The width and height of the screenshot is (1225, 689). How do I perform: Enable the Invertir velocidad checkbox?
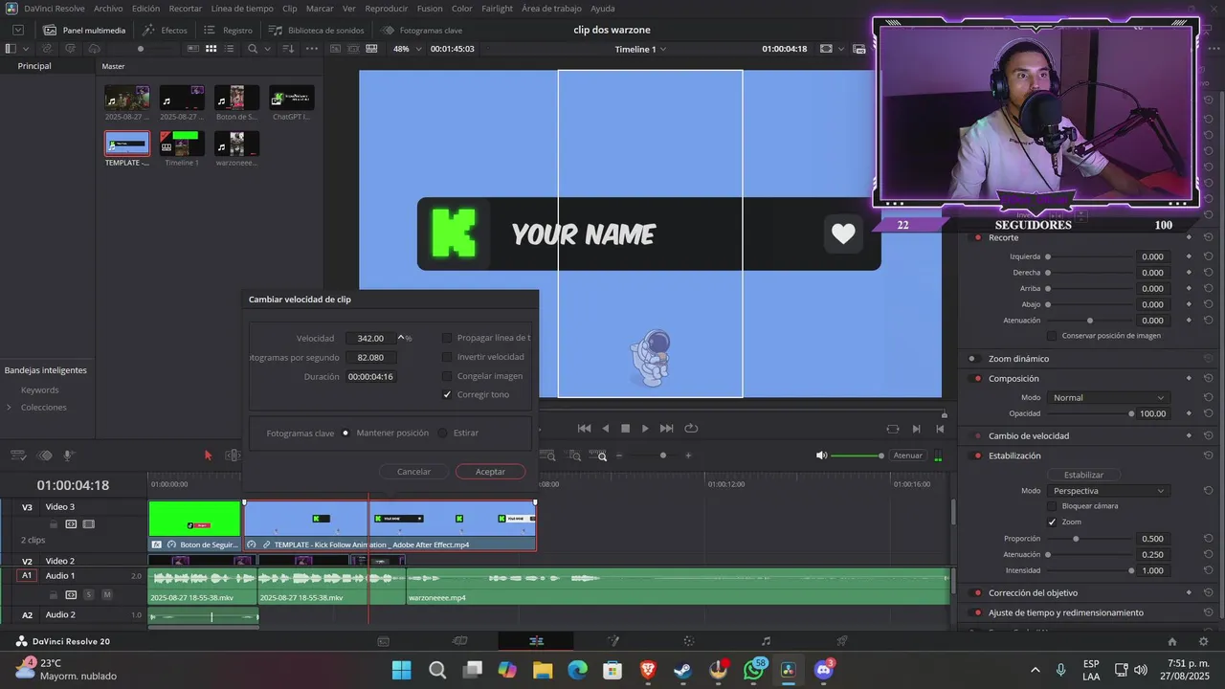point(447,357)
